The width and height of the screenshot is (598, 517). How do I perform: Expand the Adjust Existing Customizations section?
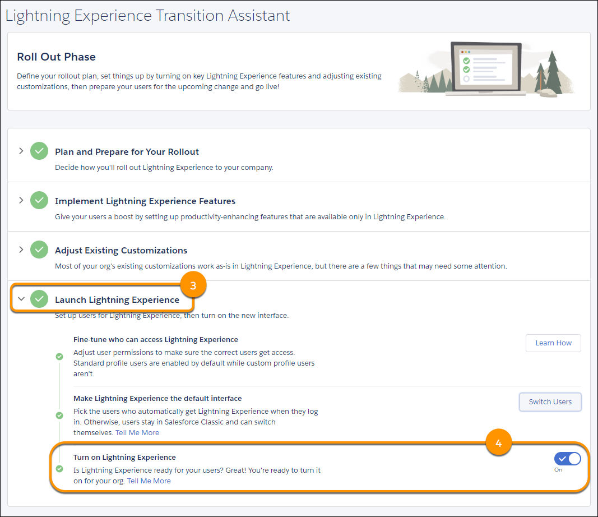(21, 250)
